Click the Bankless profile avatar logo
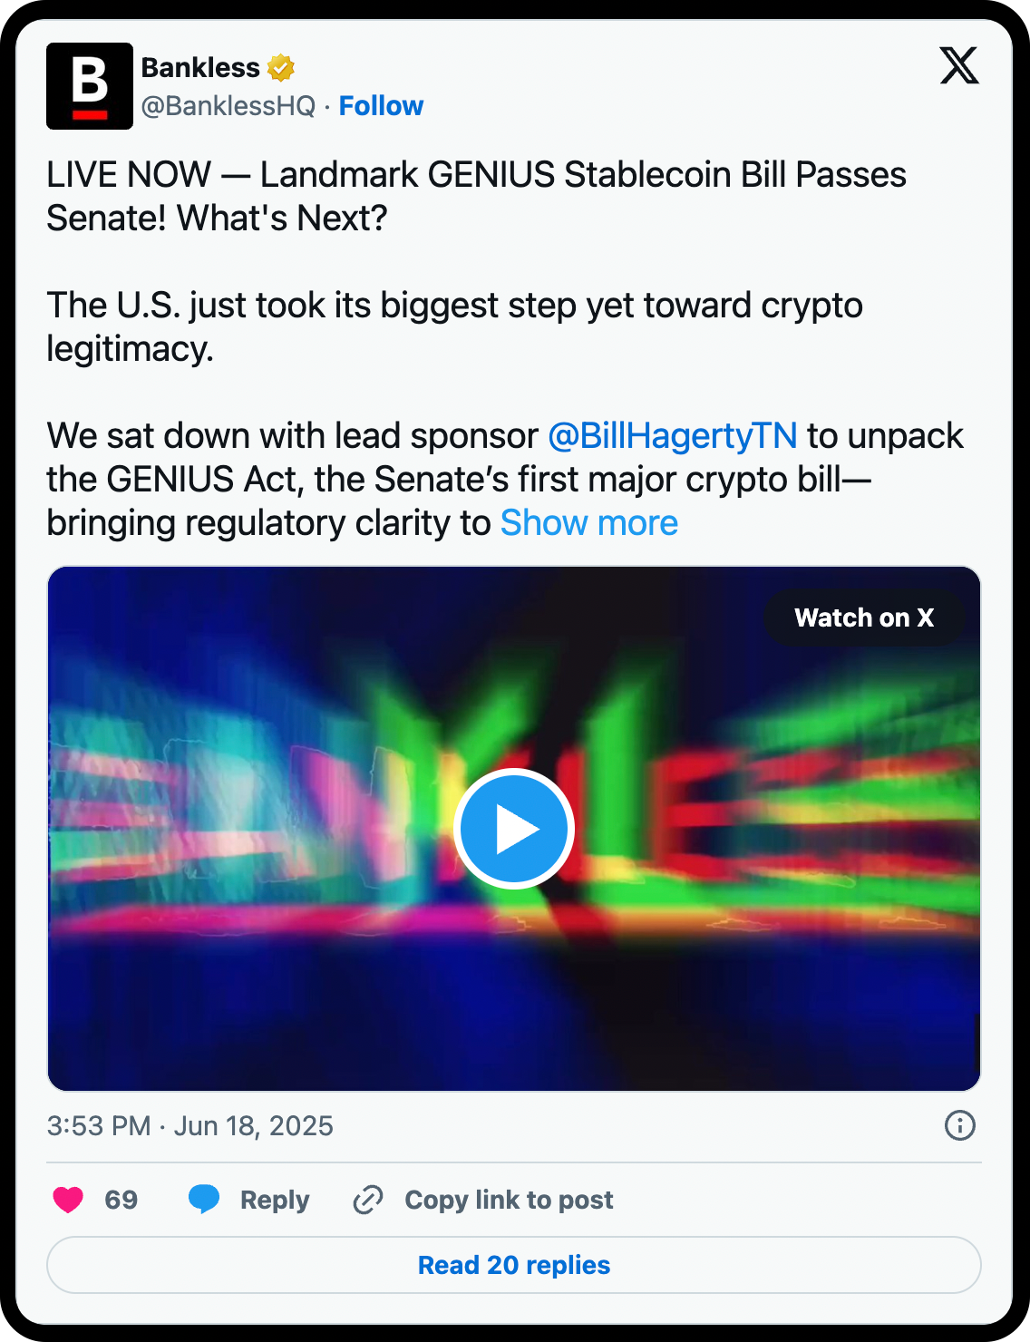The width and height of the screenshot is (1030, 1342). [x=89, y=86]
